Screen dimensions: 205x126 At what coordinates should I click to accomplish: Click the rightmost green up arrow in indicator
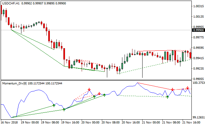pyautogui.click(x=167, y=97)
